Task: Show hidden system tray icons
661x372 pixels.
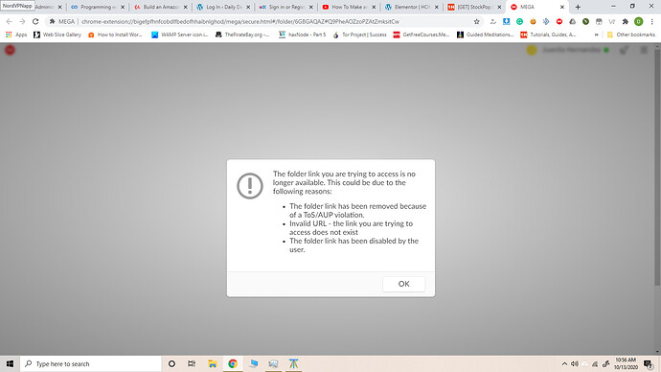Action: pyautogui.click(x=564, y=363)
